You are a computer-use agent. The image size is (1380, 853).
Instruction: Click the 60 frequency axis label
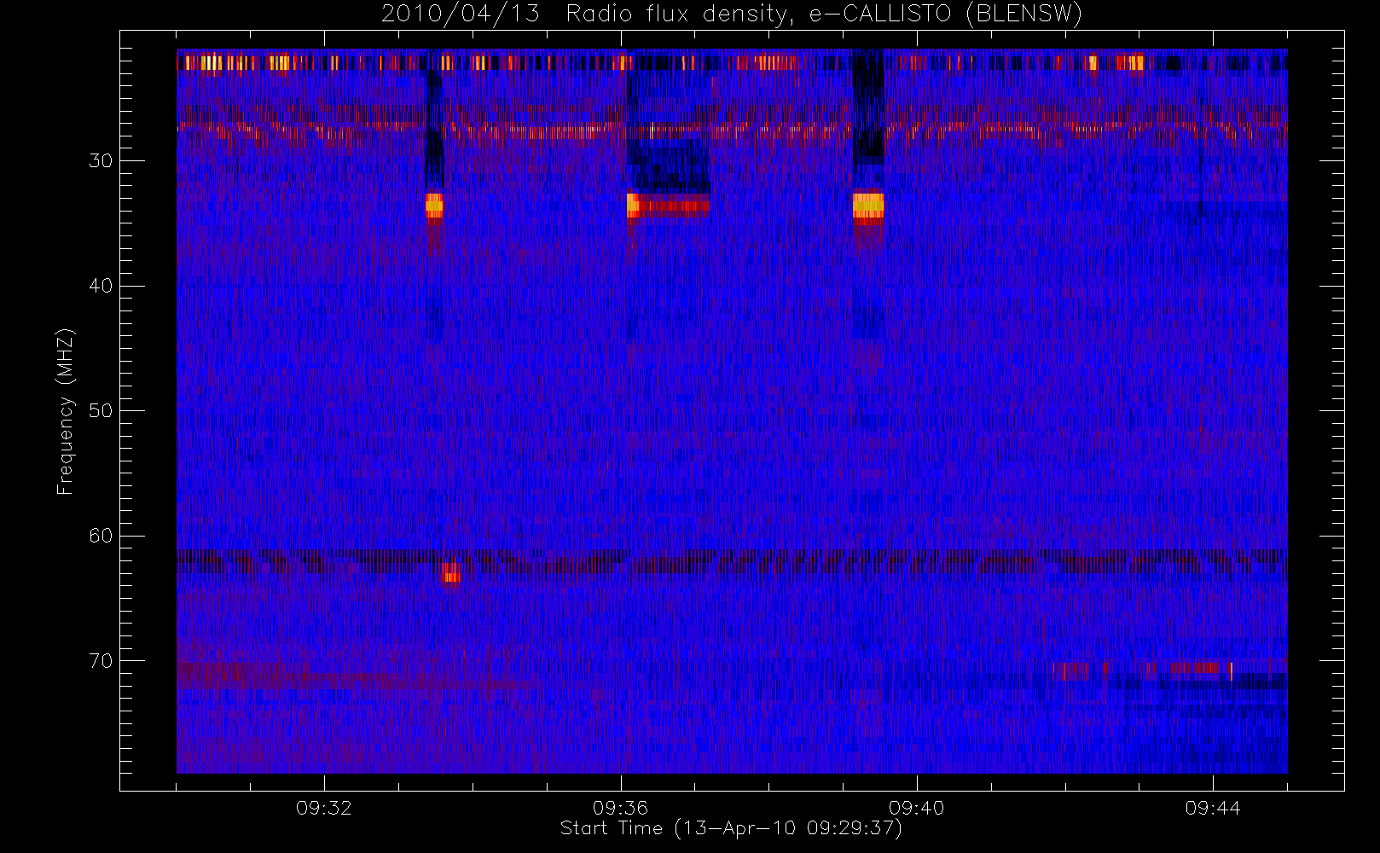pyautogui.click(x=101, y=536)
